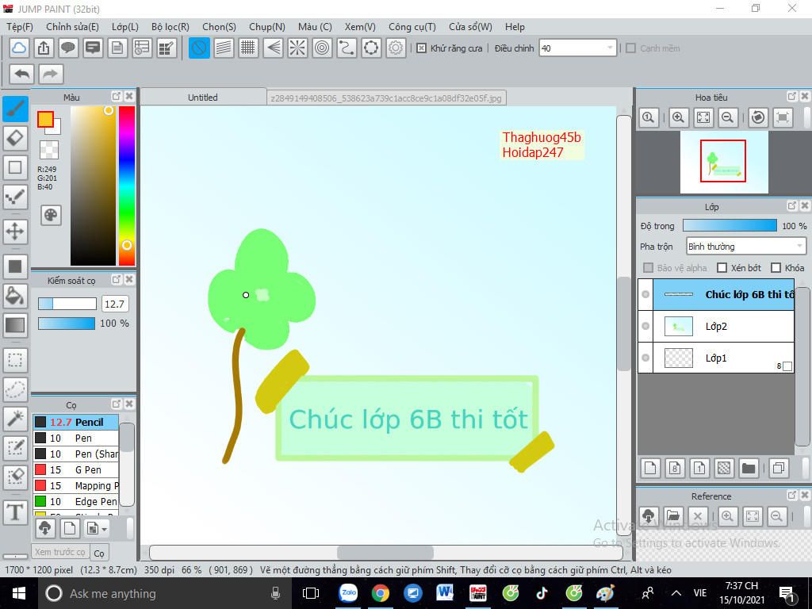Viewport: 812px width, 609px height.
Task: Enable radial snap guide
Action: (x=298, y=48)
